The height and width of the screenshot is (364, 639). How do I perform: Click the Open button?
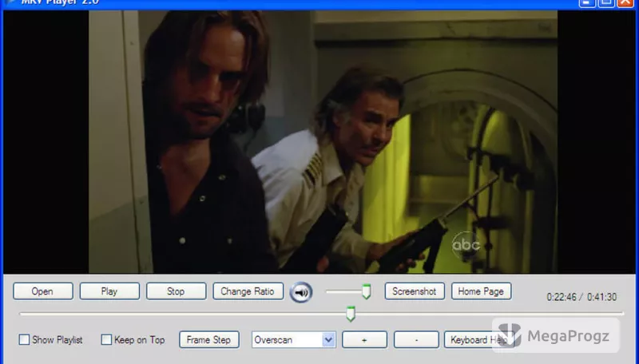(43, 291)
